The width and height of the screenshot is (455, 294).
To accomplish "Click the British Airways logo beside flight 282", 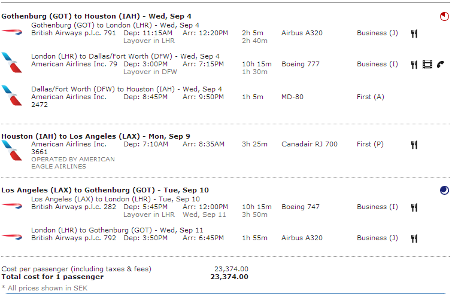I will click(11, 205).
